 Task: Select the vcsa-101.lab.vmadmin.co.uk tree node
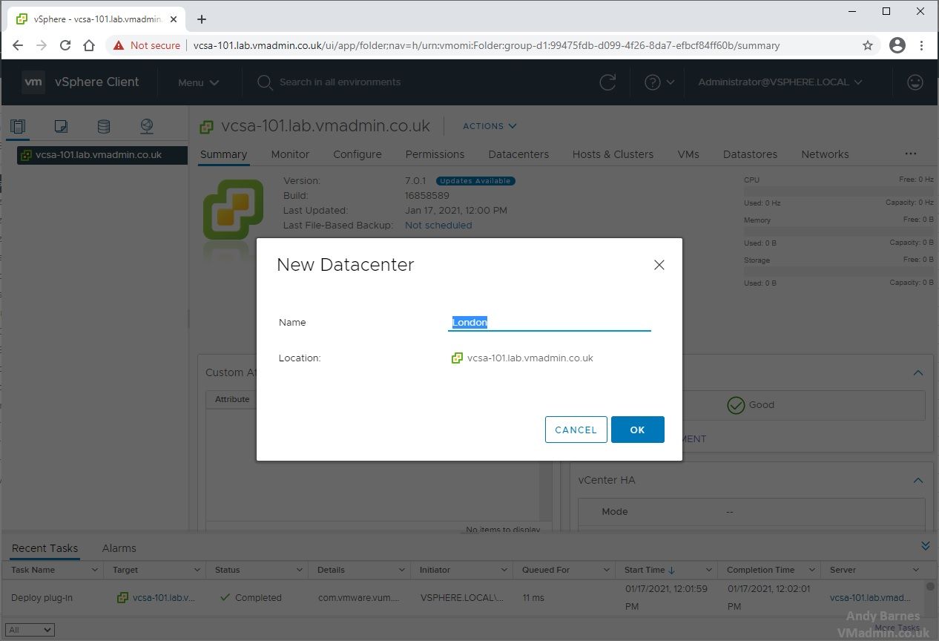pos(98,155)
